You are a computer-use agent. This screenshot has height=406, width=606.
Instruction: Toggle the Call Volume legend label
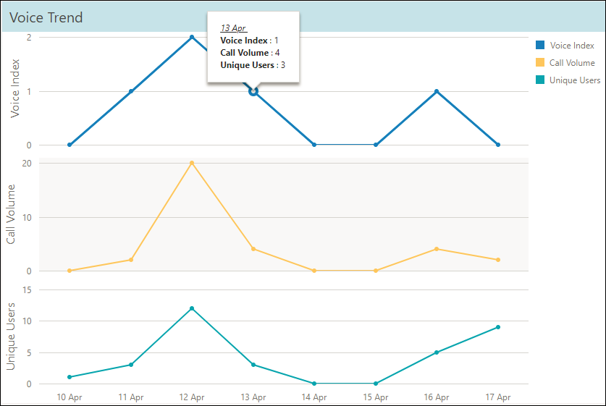pos(572,63)
